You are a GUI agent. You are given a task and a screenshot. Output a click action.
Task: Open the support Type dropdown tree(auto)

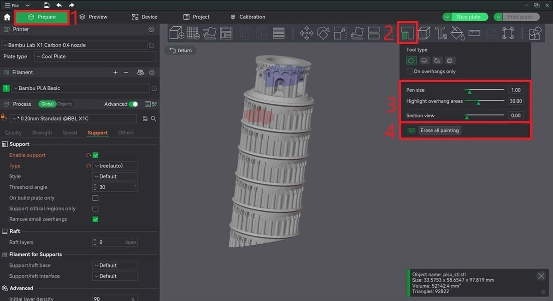(115, 166)
